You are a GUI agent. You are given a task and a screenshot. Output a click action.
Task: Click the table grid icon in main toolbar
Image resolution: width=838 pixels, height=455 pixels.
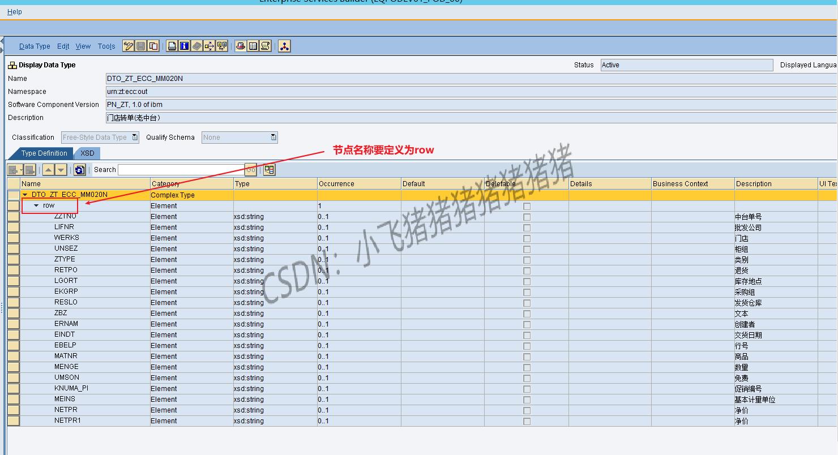tap(253, 46)
